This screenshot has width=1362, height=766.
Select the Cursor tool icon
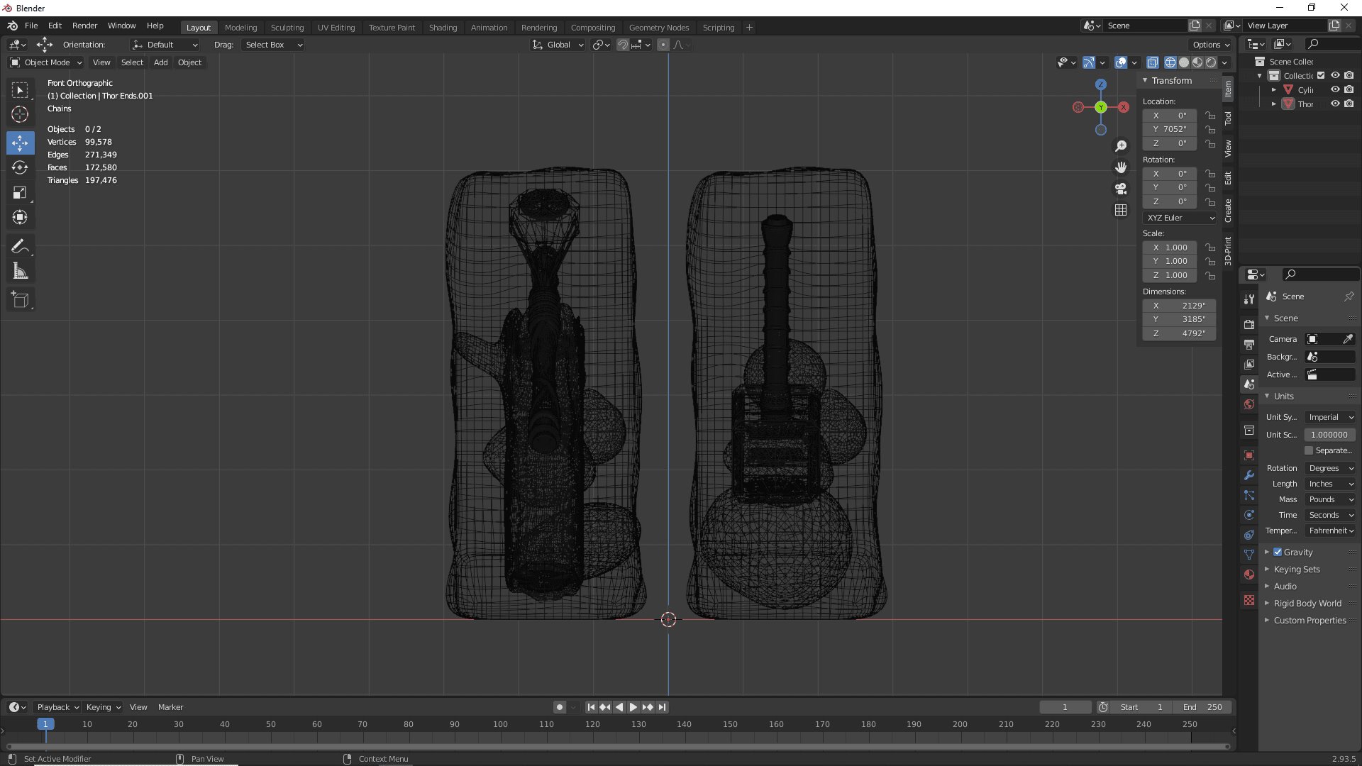coord(21,113)
